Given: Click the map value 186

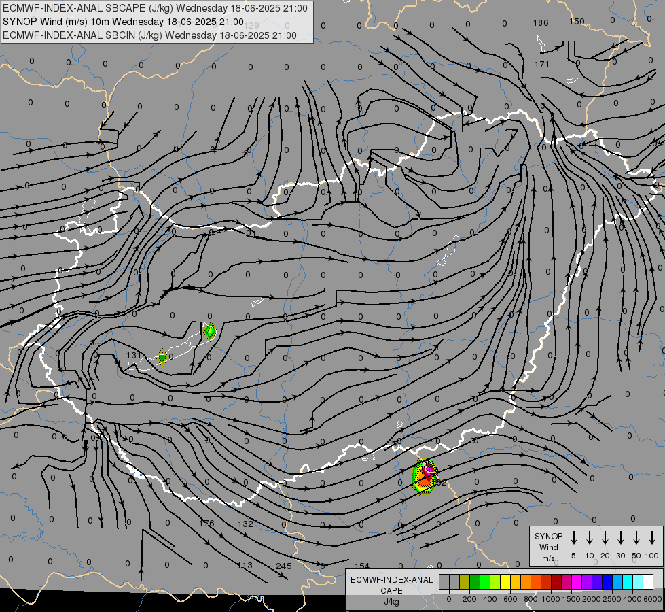Looking at the screenshot, I should 541,23.
